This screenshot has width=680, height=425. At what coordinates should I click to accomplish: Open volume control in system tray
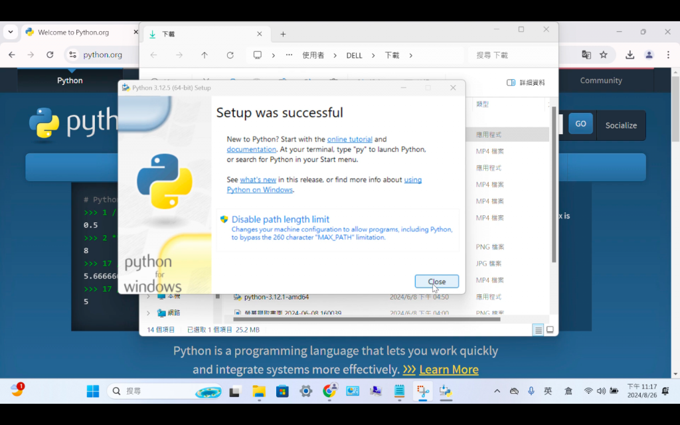601,391
